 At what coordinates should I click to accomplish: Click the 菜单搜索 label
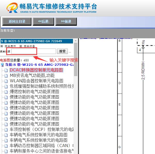coord(5,51)
